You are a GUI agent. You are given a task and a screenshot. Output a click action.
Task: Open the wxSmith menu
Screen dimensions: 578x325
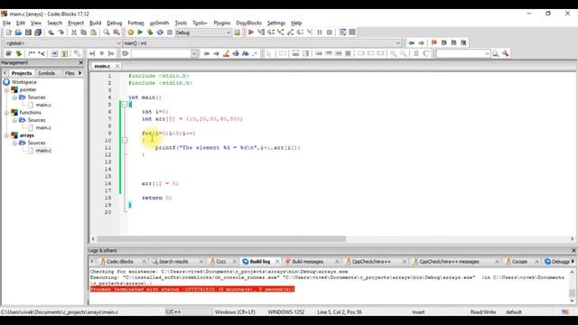tap(159, 23)
